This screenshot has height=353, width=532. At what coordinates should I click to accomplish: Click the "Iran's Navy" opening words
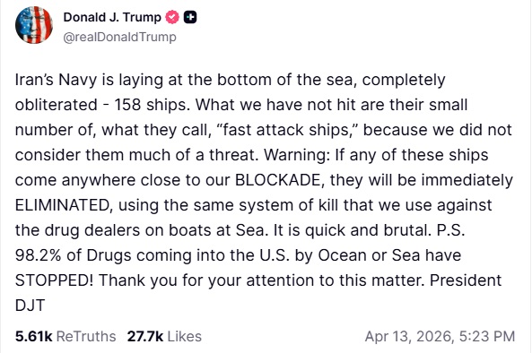[56, 81]
